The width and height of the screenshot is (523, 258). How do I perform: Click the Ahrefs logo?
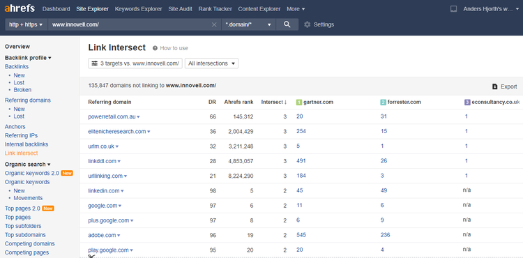point(20,8)
